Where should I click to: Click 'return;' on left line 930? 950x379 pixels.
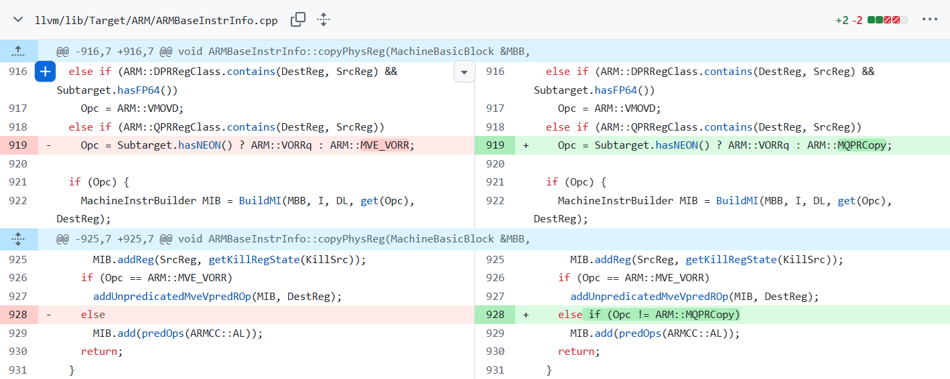click(x=103, y=352)
